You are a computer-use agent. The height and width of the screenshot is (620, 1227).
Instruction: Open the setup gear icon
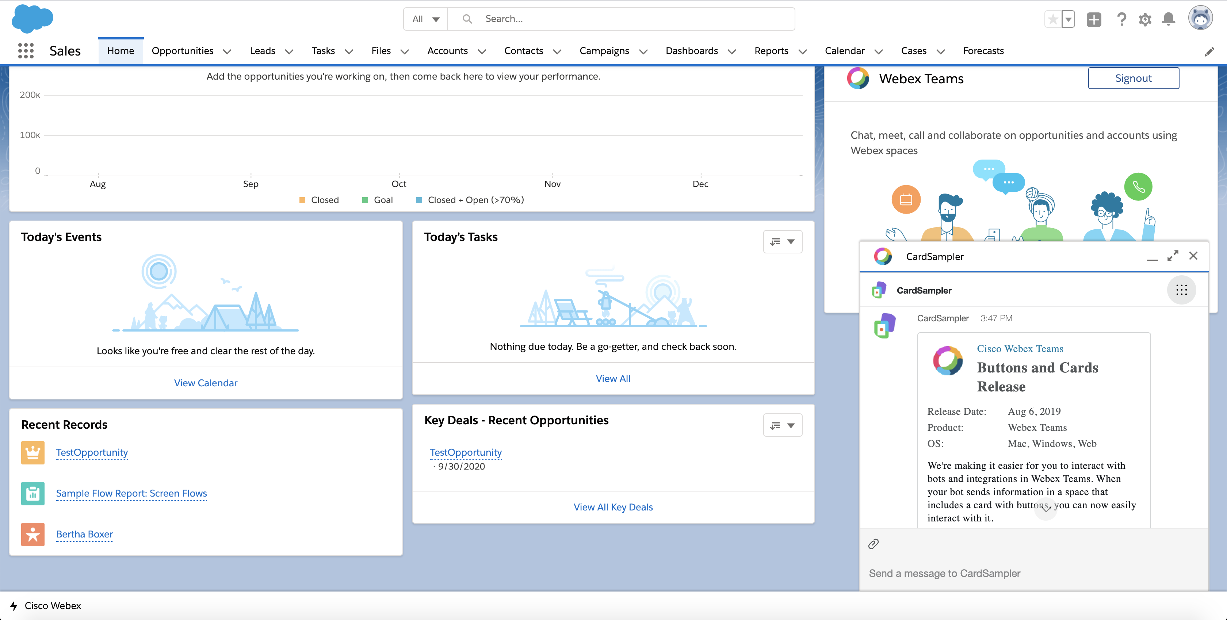point(1145,19)
